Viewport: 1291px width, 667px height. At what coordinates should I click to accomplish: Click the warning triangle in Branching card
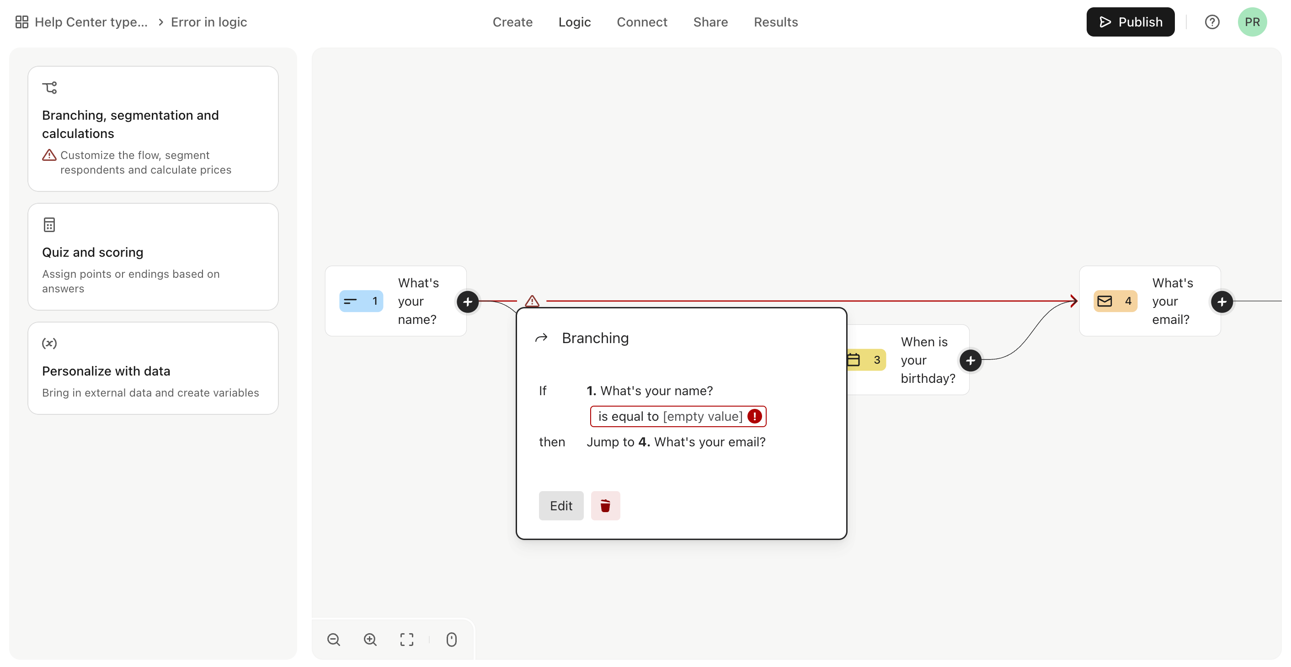coord(49,155)
